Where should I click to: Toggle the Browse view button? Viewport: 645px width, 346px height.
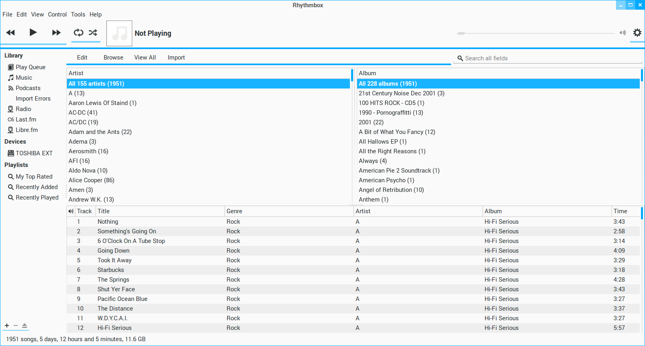pos(113,58)
